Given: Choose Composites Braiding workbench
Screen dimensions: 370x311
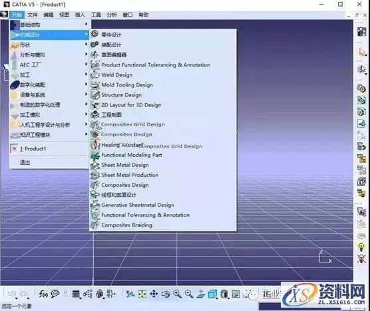Looking at the screenshot, I should coord(163,225).
